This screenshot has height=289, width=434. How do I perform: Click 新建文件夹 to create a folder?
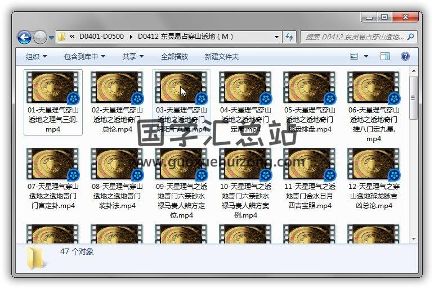tap(221, 56)
